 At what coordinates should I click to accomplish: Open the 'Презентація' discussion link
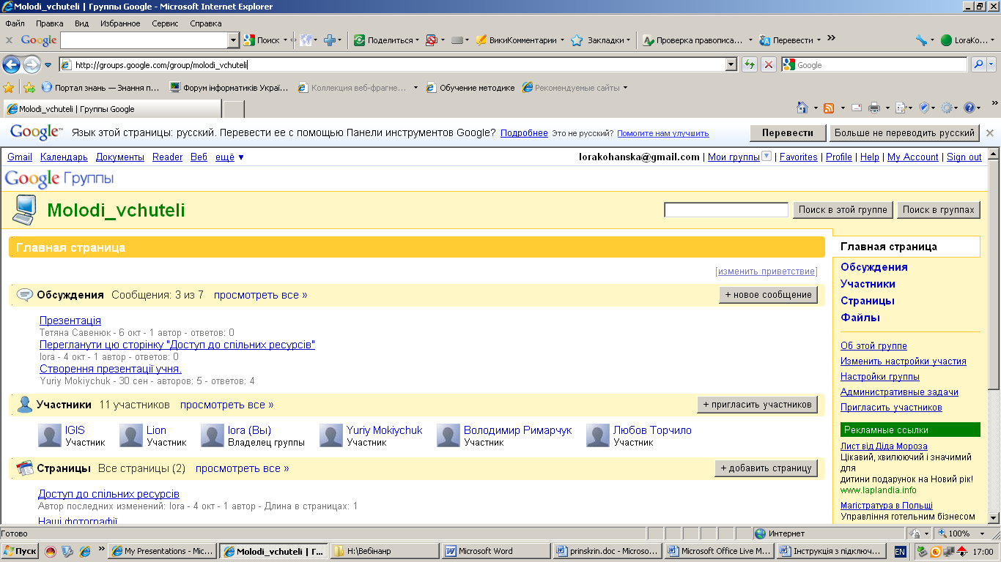click(x=70, y=321)
